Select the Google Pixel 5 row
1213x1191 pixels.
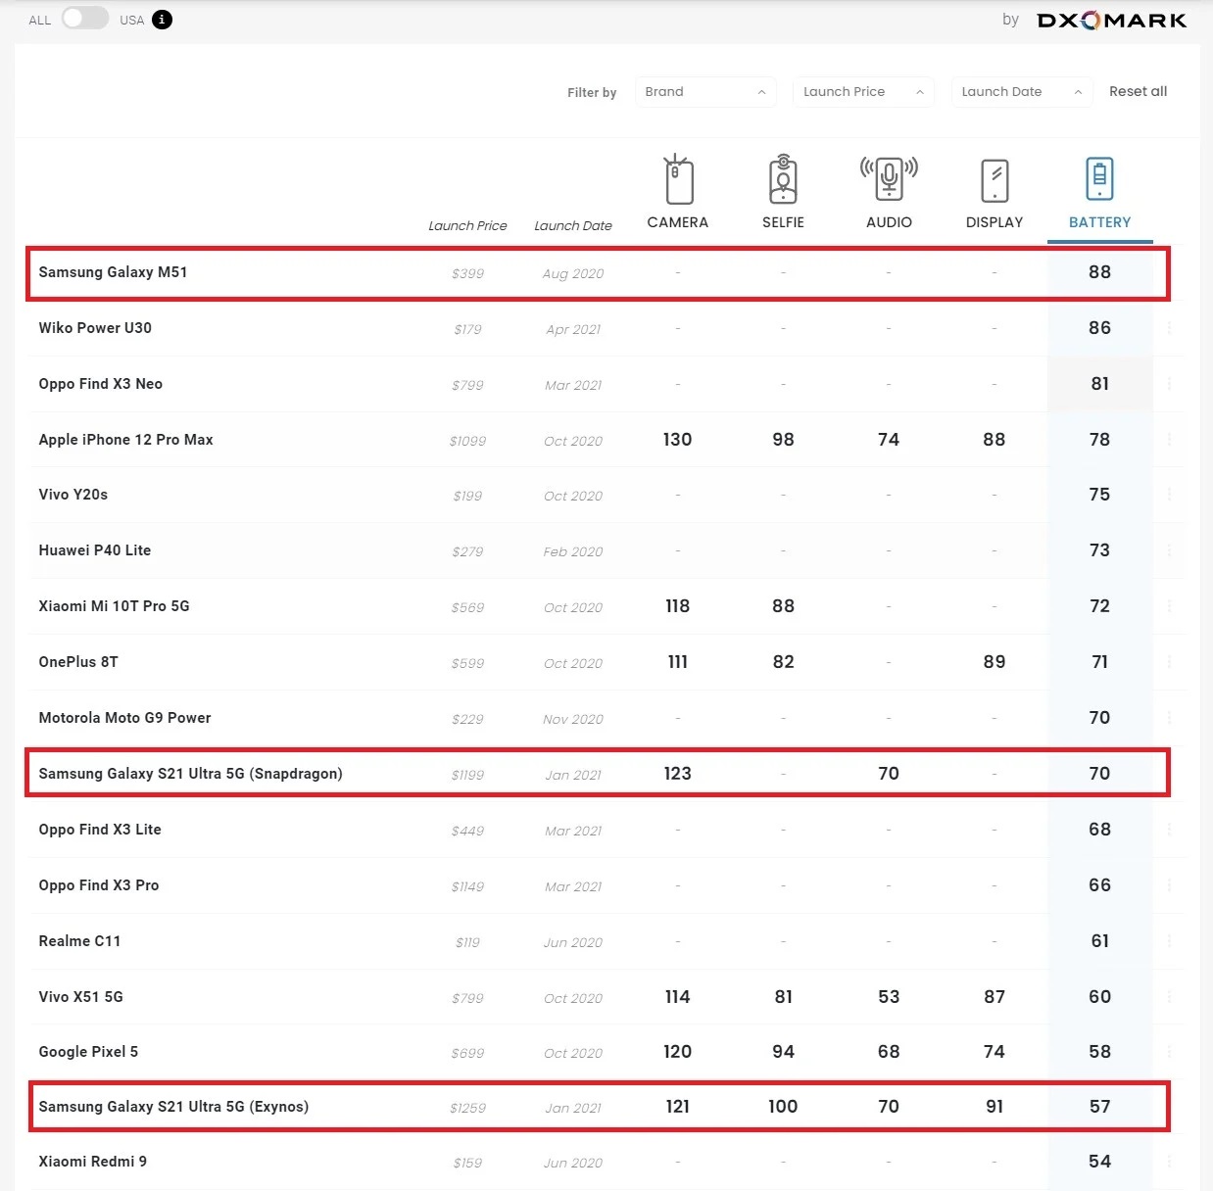pos(88,1052)
